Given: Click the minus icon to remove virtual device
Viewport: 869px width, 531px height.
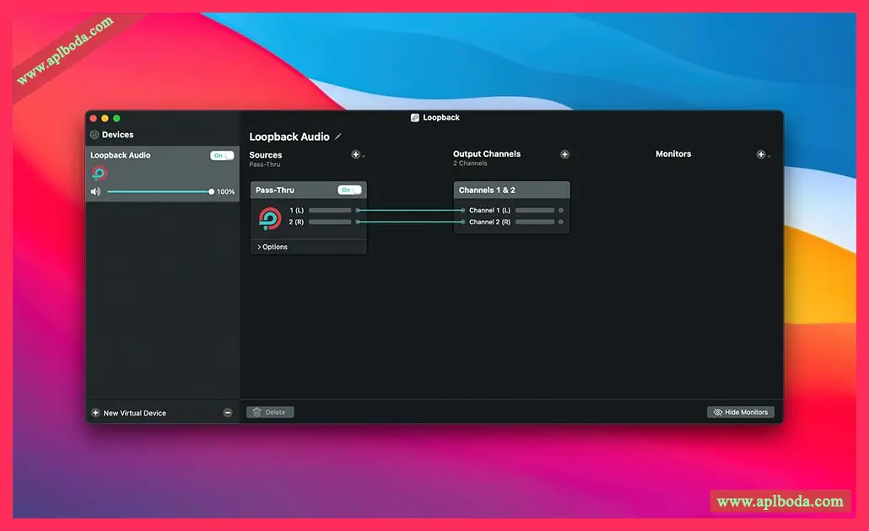Looking at the screenshot, I should pyautogui.click(x=228, y=413).
